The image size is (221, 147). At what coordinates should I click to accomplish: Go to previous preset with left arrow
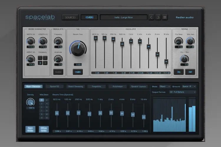[x=151, y=17]
